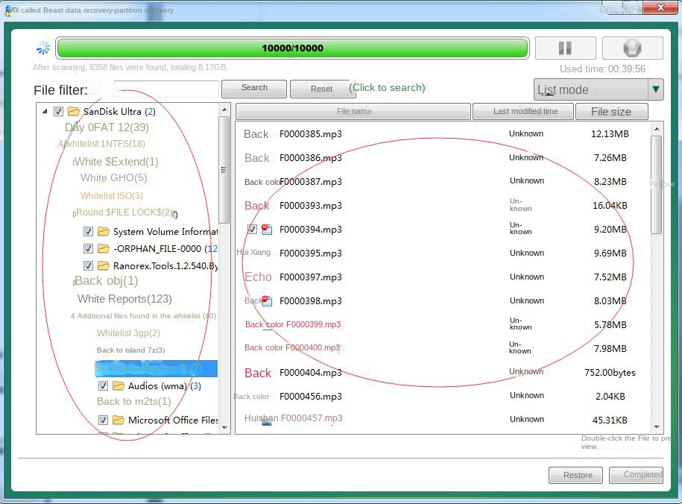Click the stop/power icon beside pause
Image resolution: width=682 pixels, height=504 pixels.
pos(632,47)
